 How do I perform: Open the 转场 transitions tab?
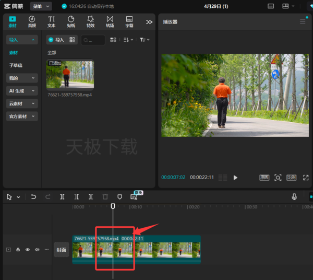coord(110,22)
